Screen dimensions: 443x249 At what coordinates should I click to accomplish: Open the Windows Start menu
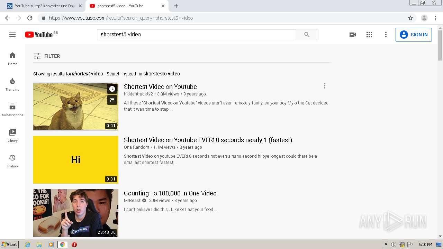[x=10, y=245]
